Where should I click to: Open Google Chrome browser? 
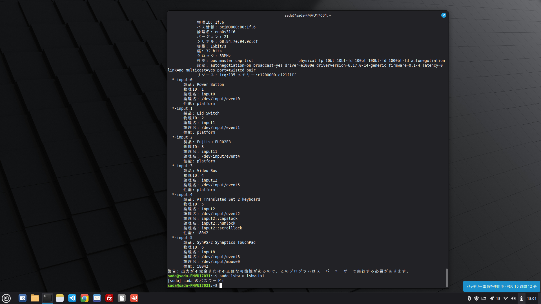coord(85,298)
